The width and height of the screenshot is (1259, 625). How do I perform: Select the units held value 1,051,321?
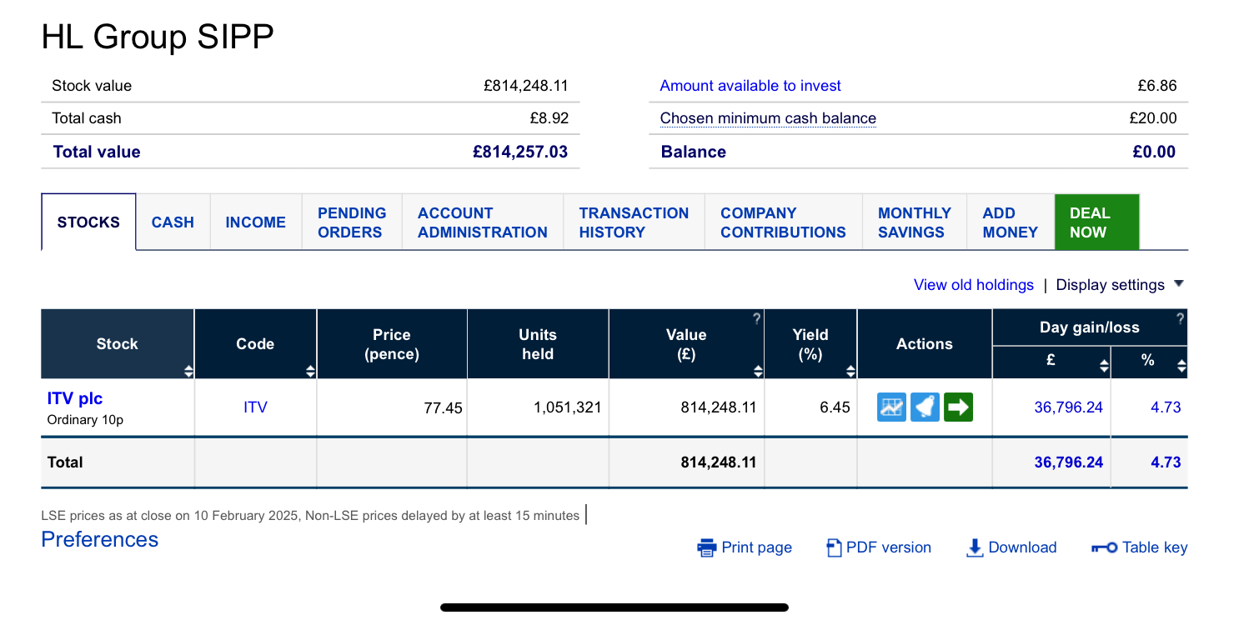coord(567,407)
